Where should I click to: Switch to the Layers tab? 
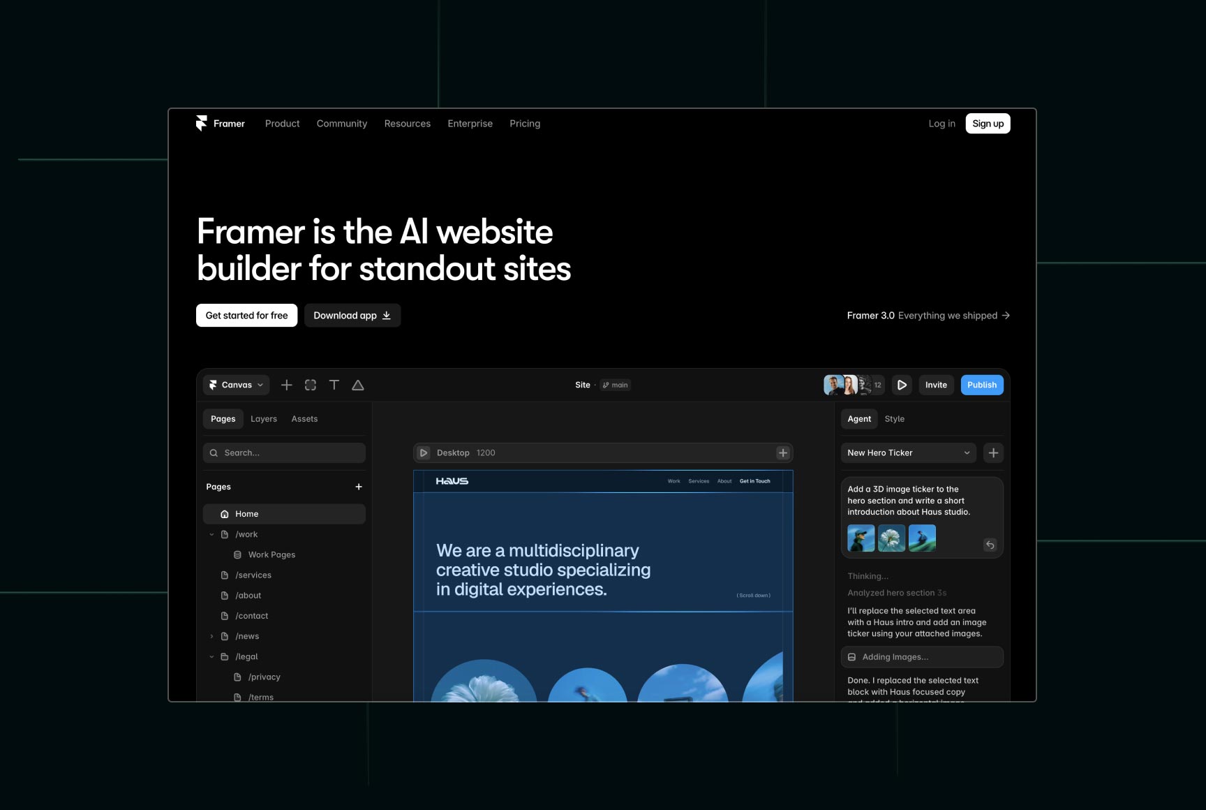click(x=264, y=419)
